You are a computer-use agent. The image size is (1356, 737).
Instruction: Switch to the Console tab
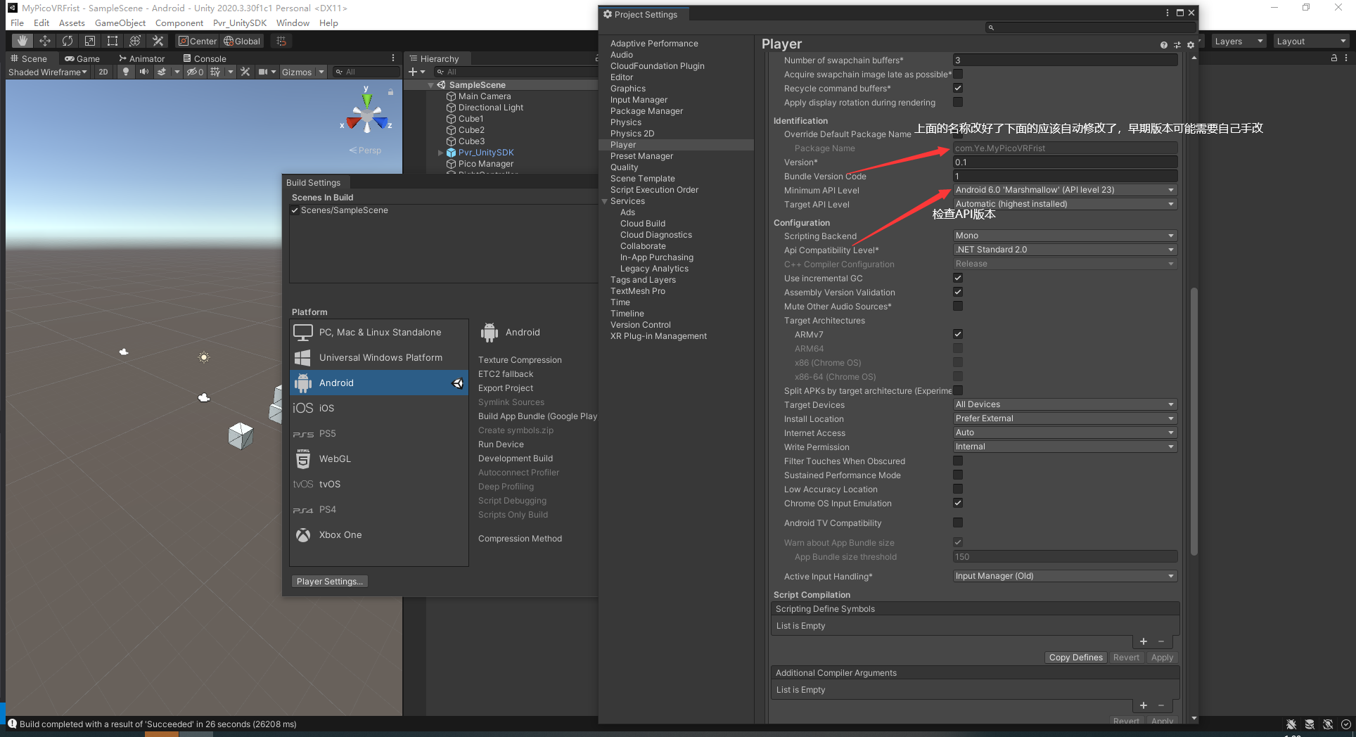[205, 58]
